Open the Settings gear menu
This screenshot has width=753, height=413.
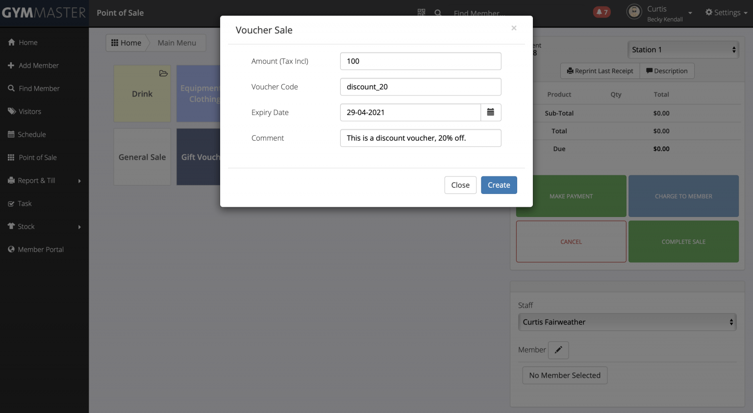pos(726,12)
